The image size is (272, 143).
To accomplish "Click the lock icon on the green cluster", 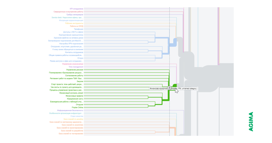I will [169, 88].
